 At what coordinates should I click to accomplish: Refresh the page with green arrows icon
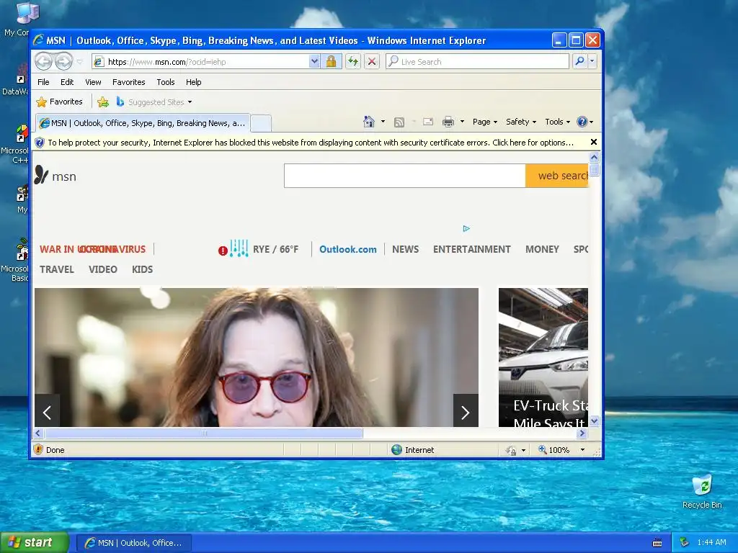[353, 62]
